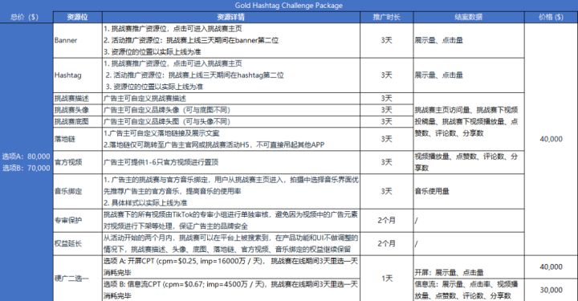This screenshot has width=578, height=301.
Task: Click 展示量、点击量 in Banner row
Action: coord(469,40)
